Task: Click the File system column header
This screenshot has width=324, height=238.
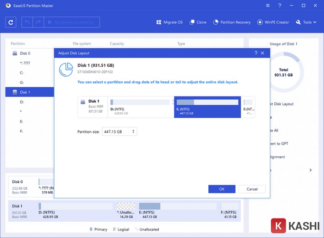Action: pos(82,44)
